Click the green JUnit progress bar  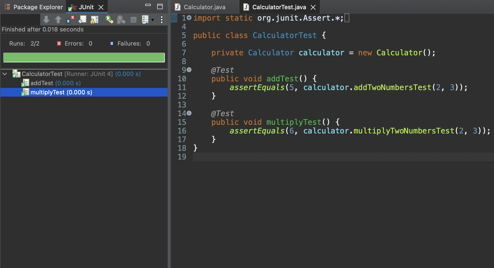coord(84,58)
